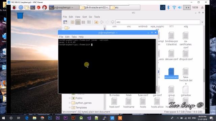Select fake-hwclock.data file
Image resolution: width=216 pixels, height=121 pixels.
point(186,76)
